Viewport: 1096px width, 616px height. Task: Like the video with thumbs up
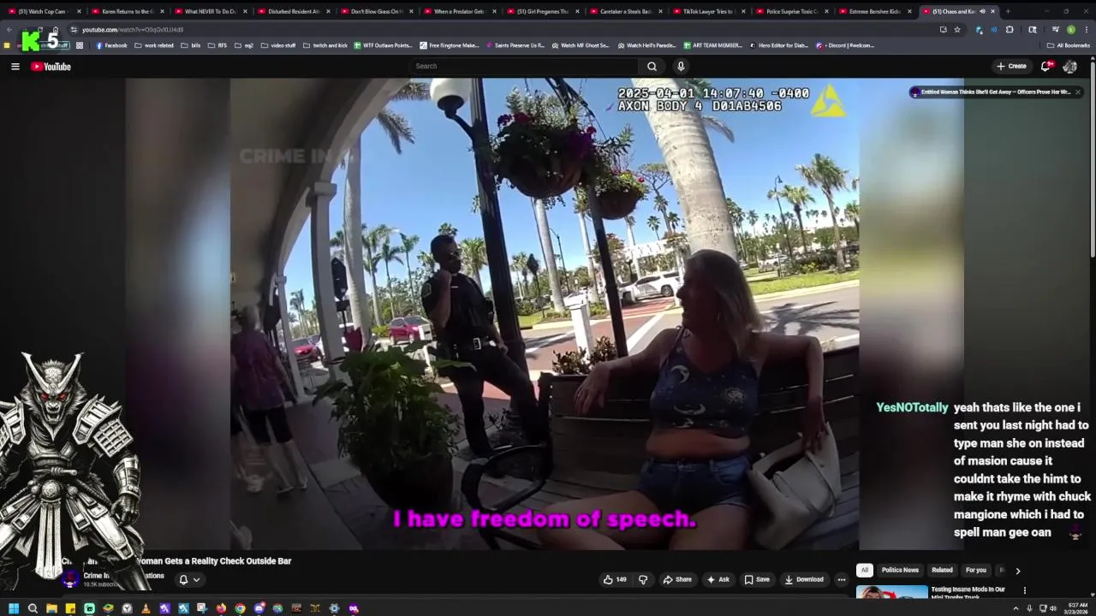[x=615, y=579]
